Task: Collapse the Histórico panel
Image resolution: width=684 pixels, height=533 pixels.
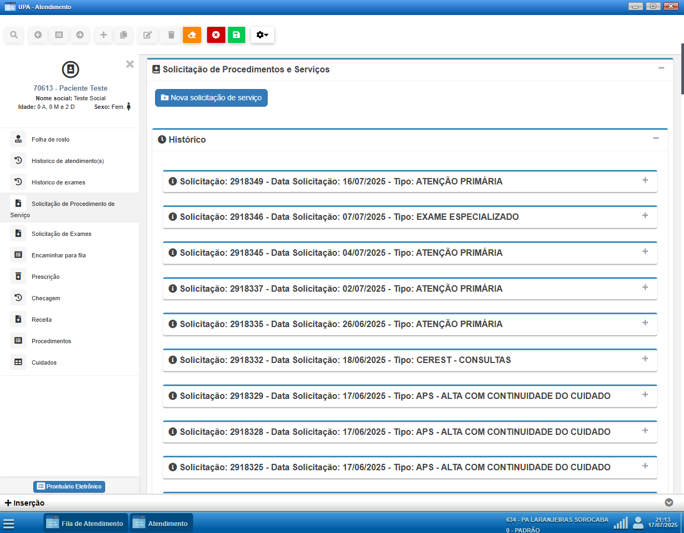Action: (x=656, y=139)
